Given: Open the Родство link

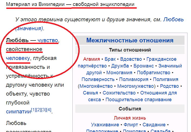Looking at the screenshot, I should [169, 86].
